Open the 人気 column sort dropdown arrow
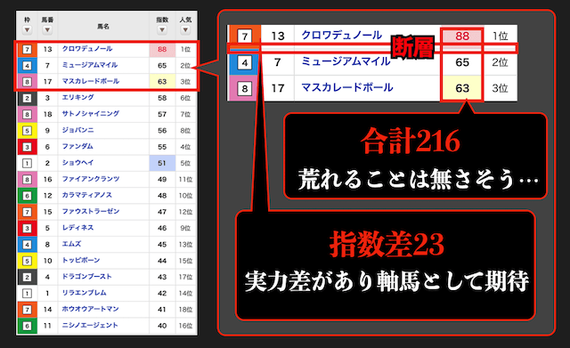Screen dimensions: 570x348 coord(185,29)
